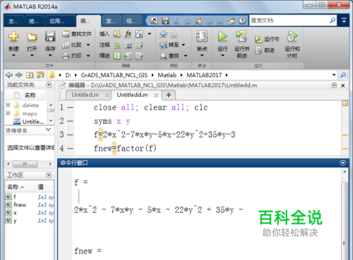Collapse the ribbon toolstrip arrow
Viewport: 353px width, 260px height.
coord(344,20)
